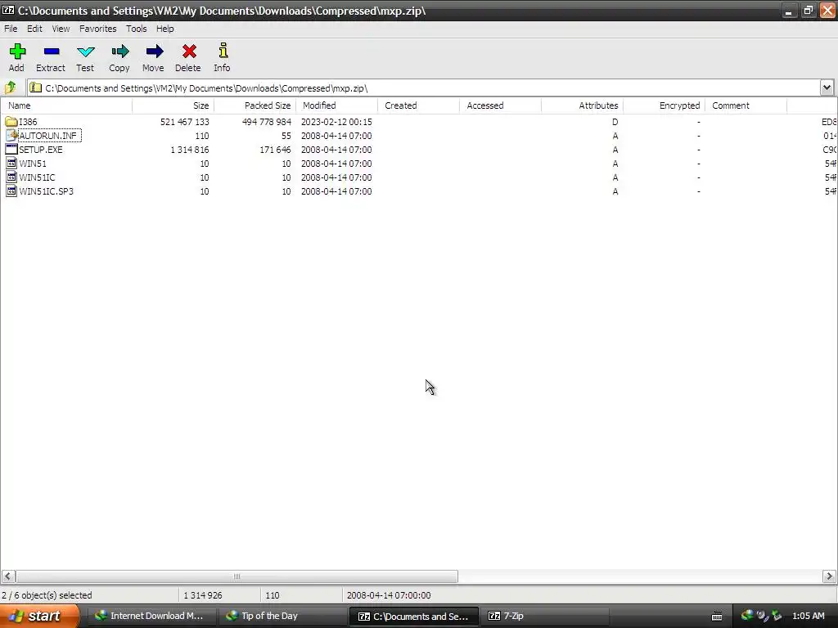Sort by Packed Size column header
The width and height of the screenshot is (838, 628).
coord(255,105)
